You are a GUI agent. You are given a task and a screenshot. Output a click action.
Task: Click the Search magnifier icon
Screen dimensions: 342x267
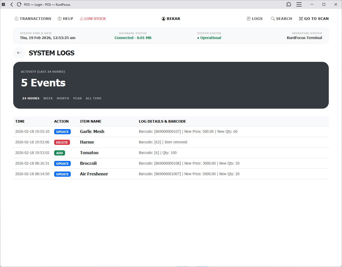click(x=273, y=19)
